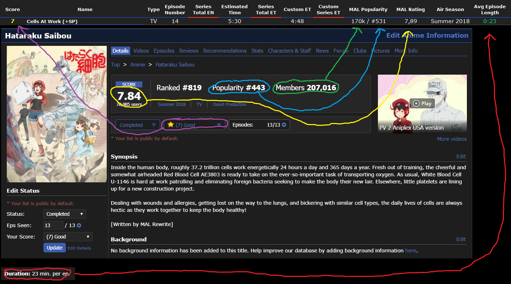This screenshot has width=511, height=284.
Task: Open the (7) Good star rating dropdown
Action: tap(194, 125)
